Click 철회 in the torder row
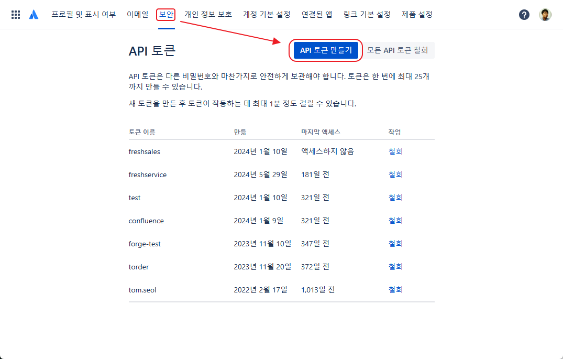 pos(395,267)
